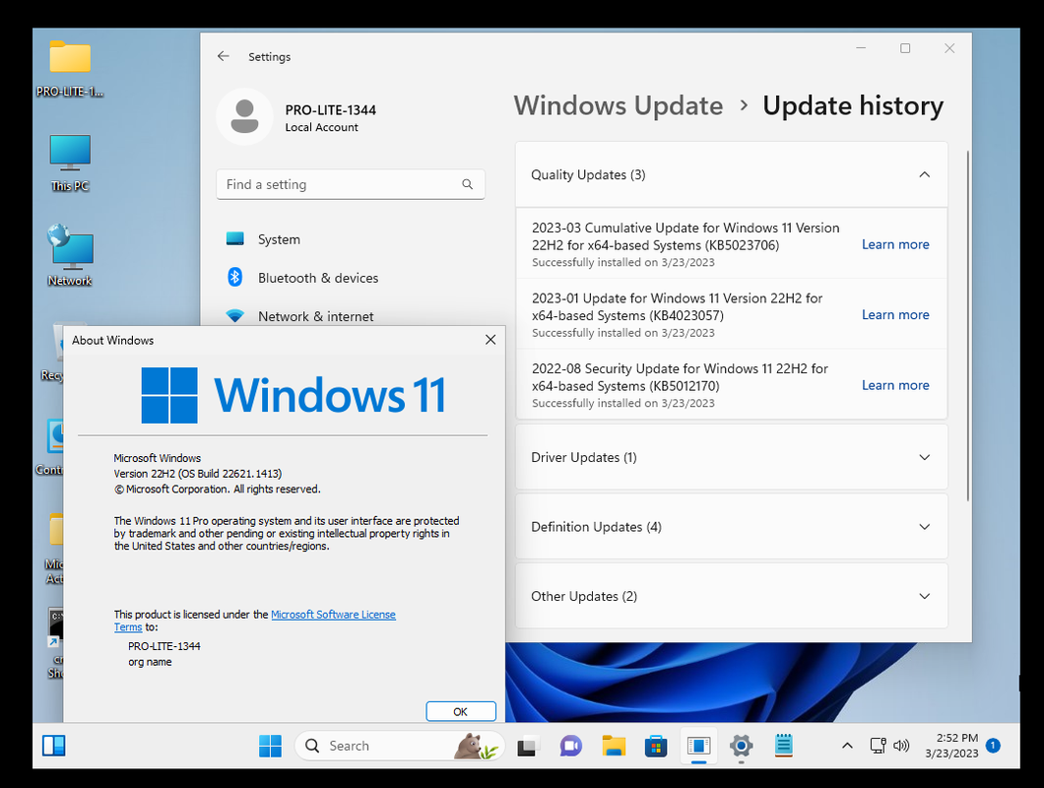The width and height of the screenshot is (1044, 788).
Task: Click the Settings window vertical scrollbar
Action: [968, 326]
